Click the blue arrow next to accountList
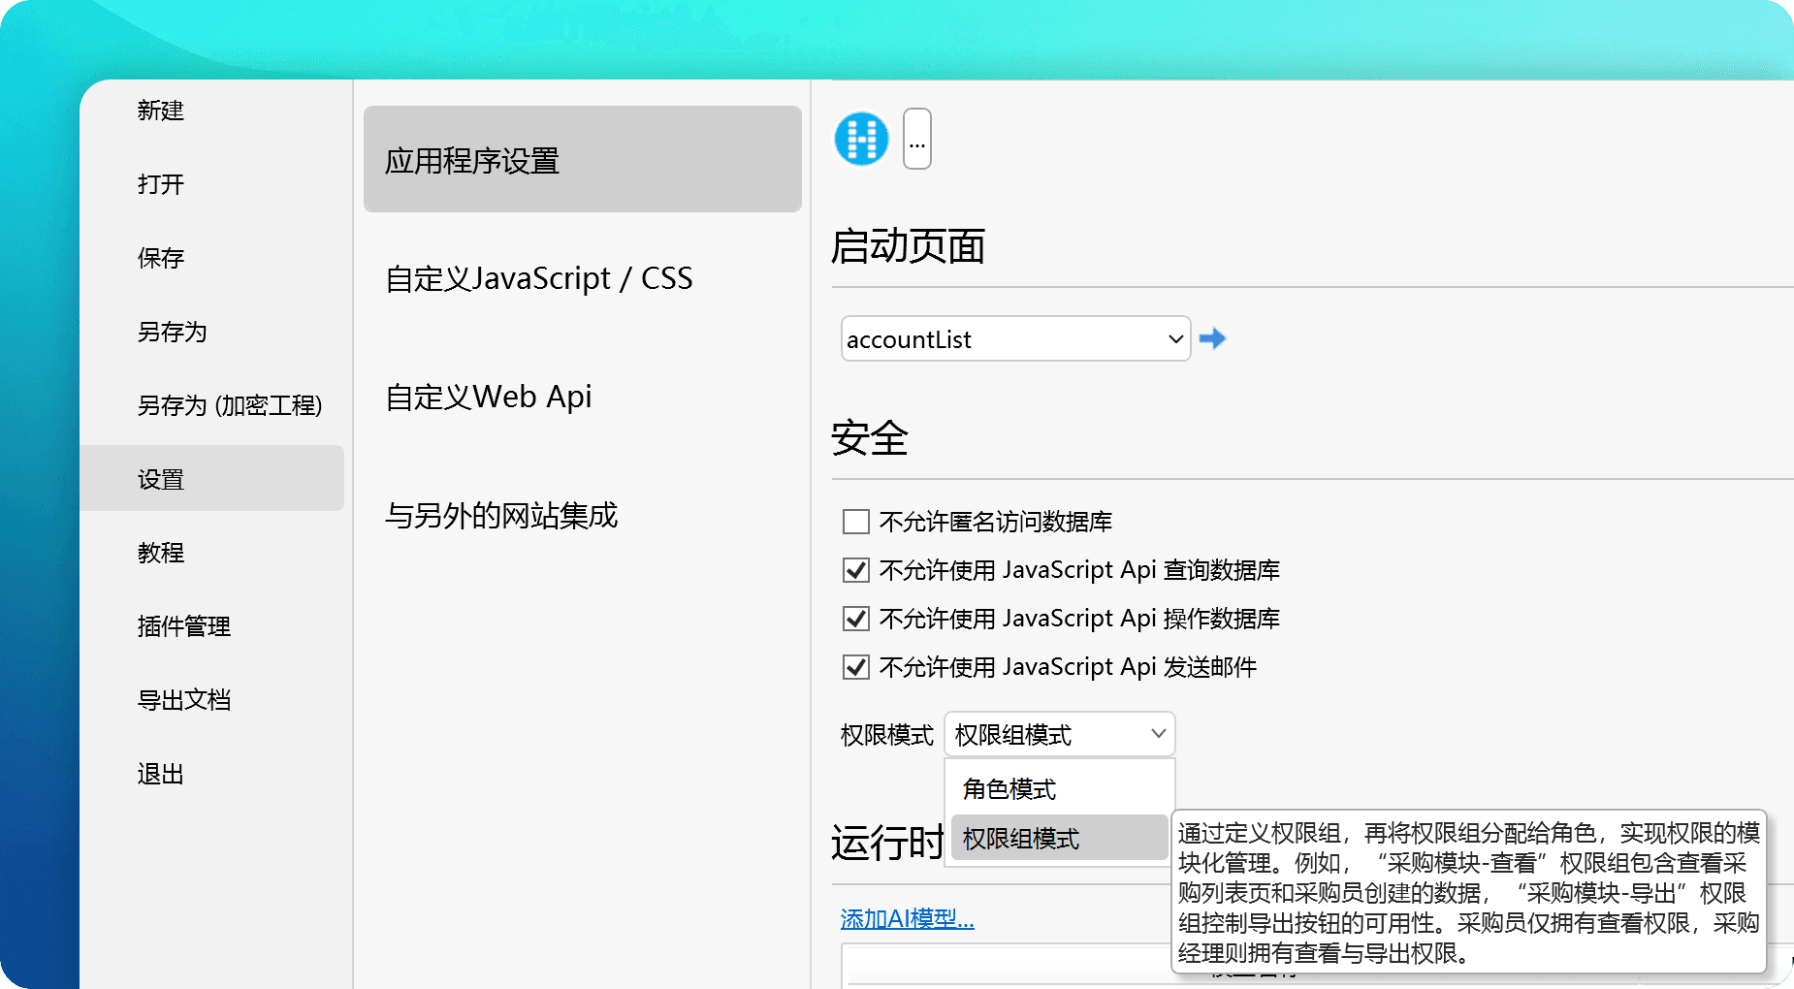This screenshot has width=1794, height=989. pyautogui.click(x=1212, y=338)
